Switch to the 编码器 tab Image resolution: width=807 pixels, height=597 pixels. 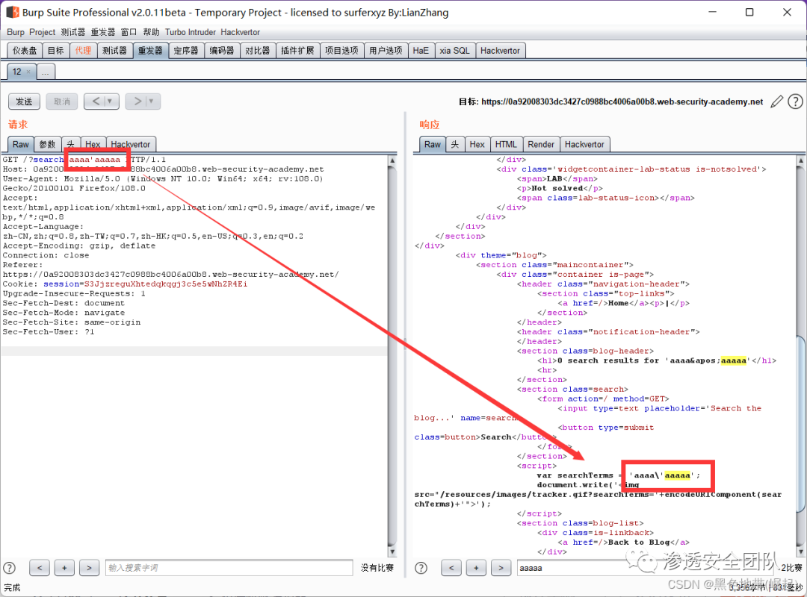point(222,51)
